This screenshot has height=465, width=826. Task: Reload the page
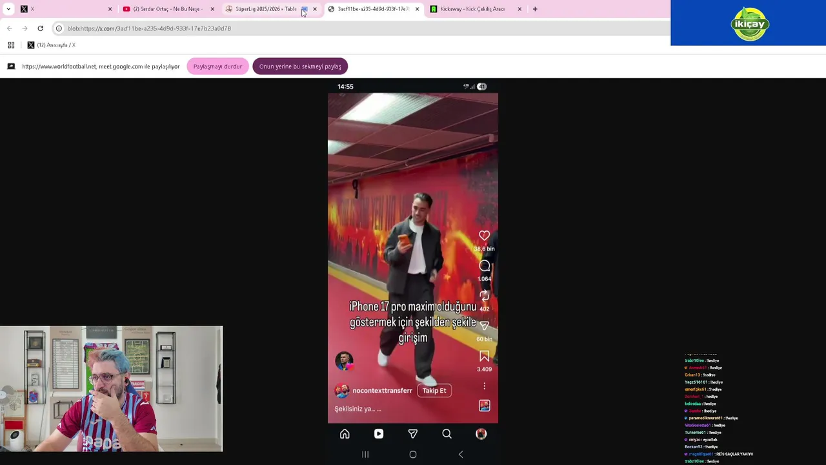click(40, 28)
